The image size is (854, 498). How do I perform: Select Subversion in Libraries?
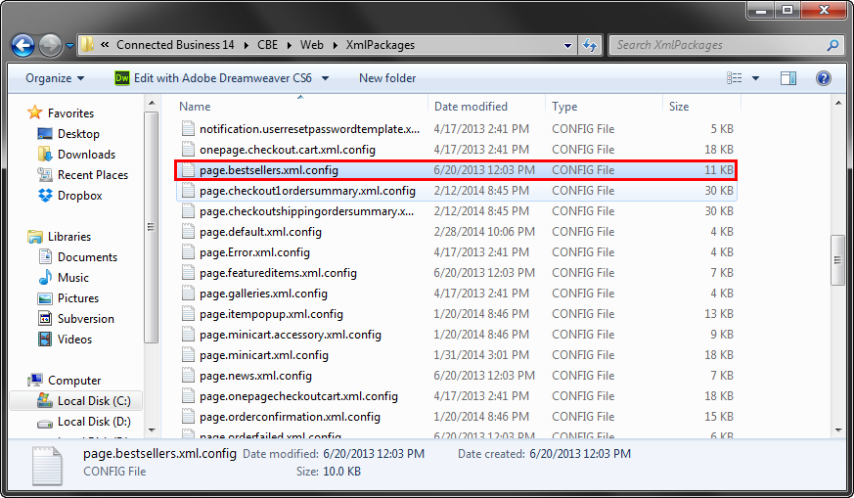tap(85, 319)
